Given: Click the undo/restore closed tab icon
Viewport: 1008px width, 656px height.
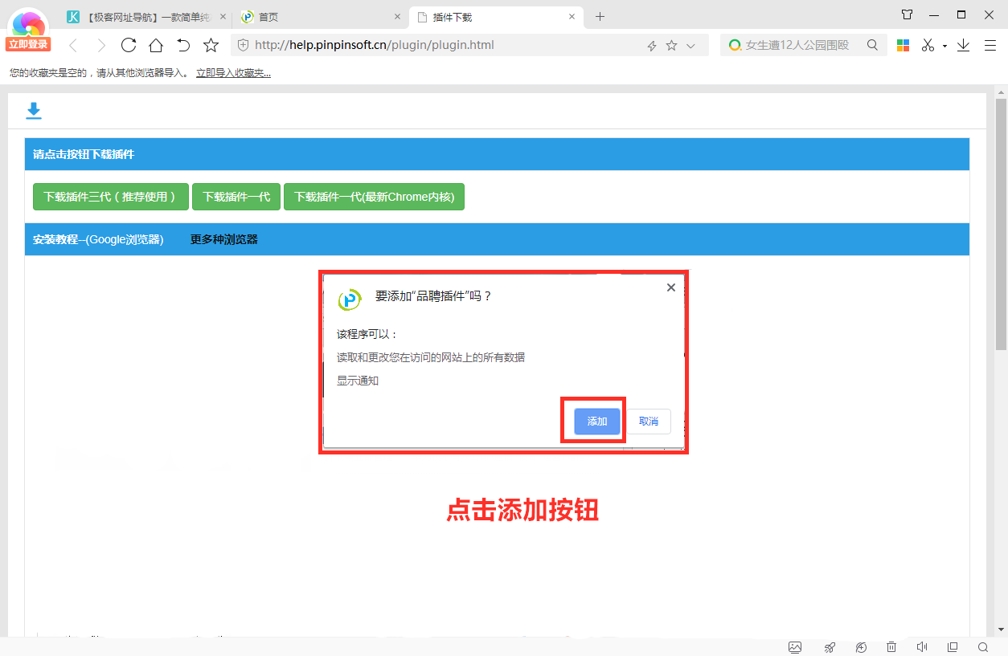Looking at the screenshot, I should click(183, 45).
